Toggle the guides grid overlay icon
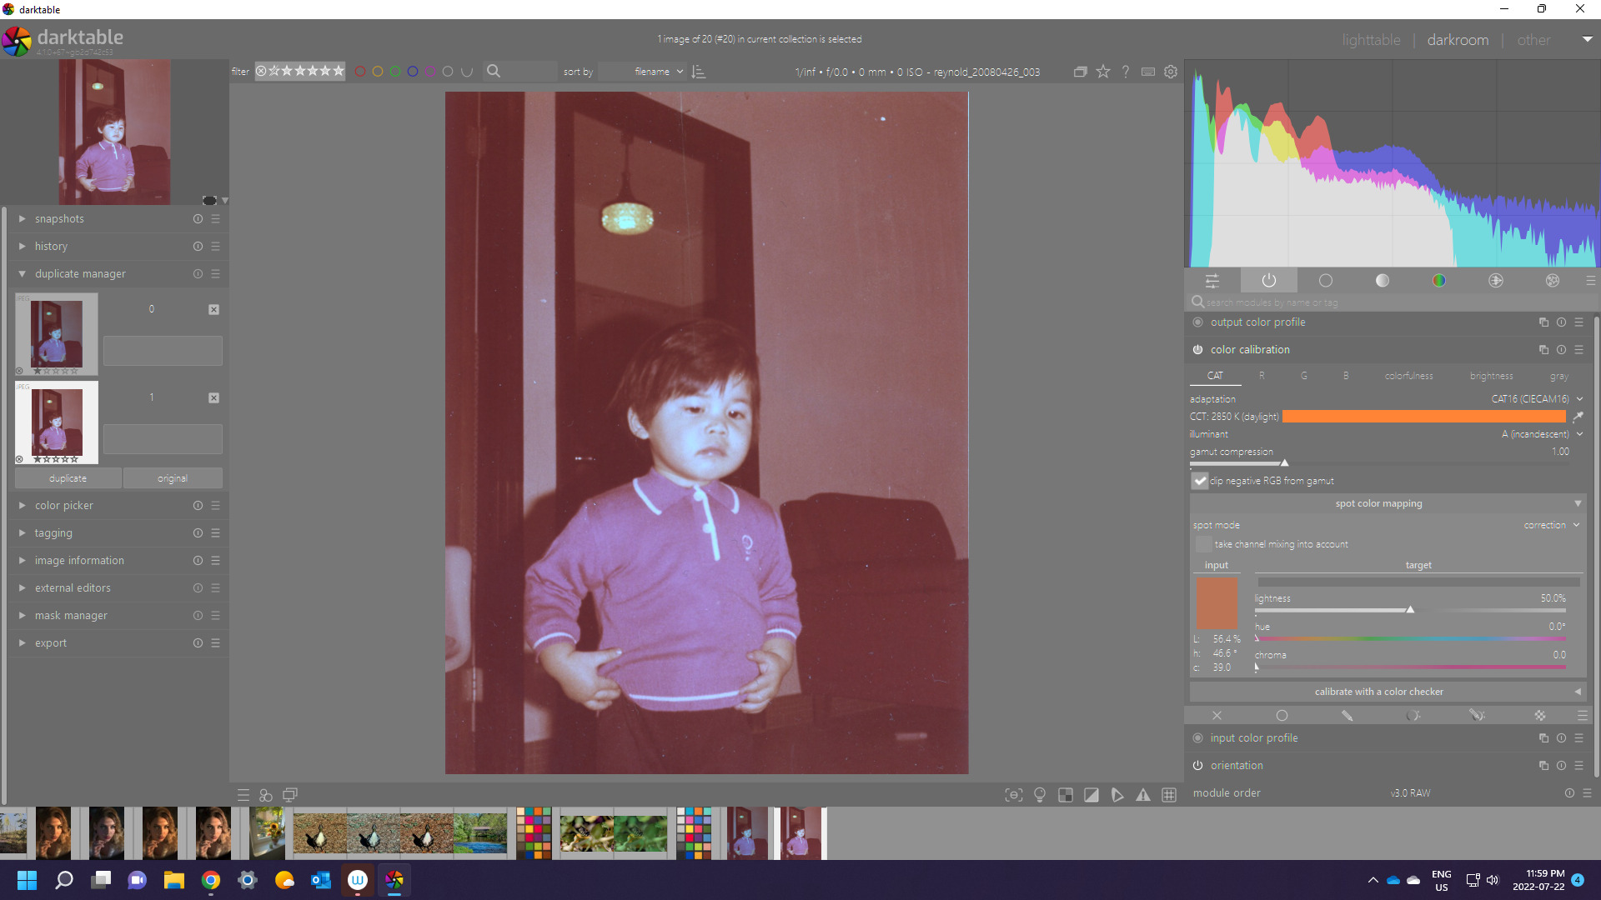This screenshot has width=1601, height=900. [1169, 795]
